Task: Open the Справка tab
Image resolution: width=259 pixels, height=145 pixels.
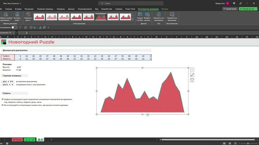Action: pyautogui.click(x=119, y=9)
